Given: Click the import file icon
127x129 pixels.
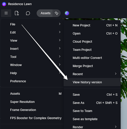Looking at the screenshot, I should [x=17, y=13].
